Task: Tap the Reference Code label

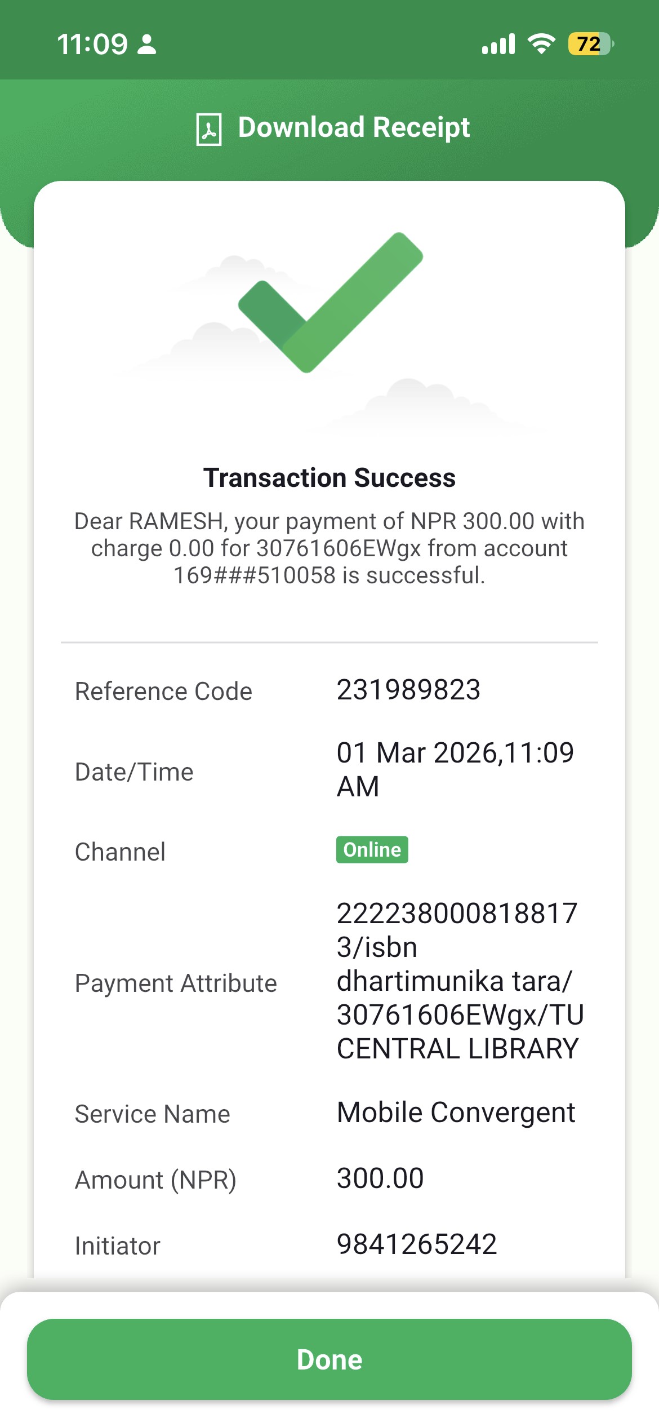Action: pos(163,692)
